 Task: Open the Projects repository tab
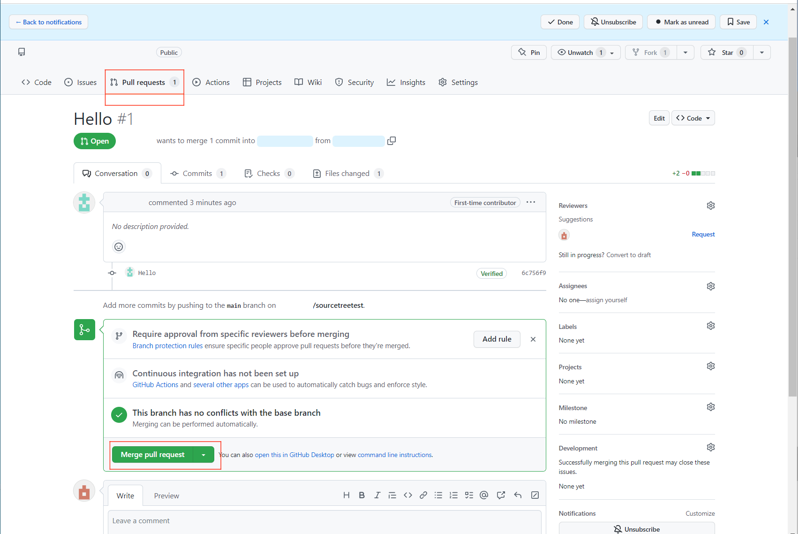(x=262, y=83)
